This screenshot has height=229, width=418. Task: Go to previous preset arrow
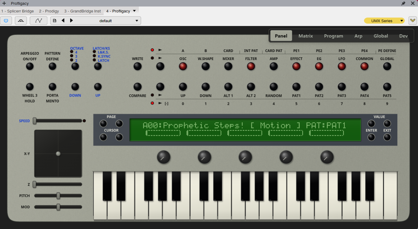[x=63, y=21]
